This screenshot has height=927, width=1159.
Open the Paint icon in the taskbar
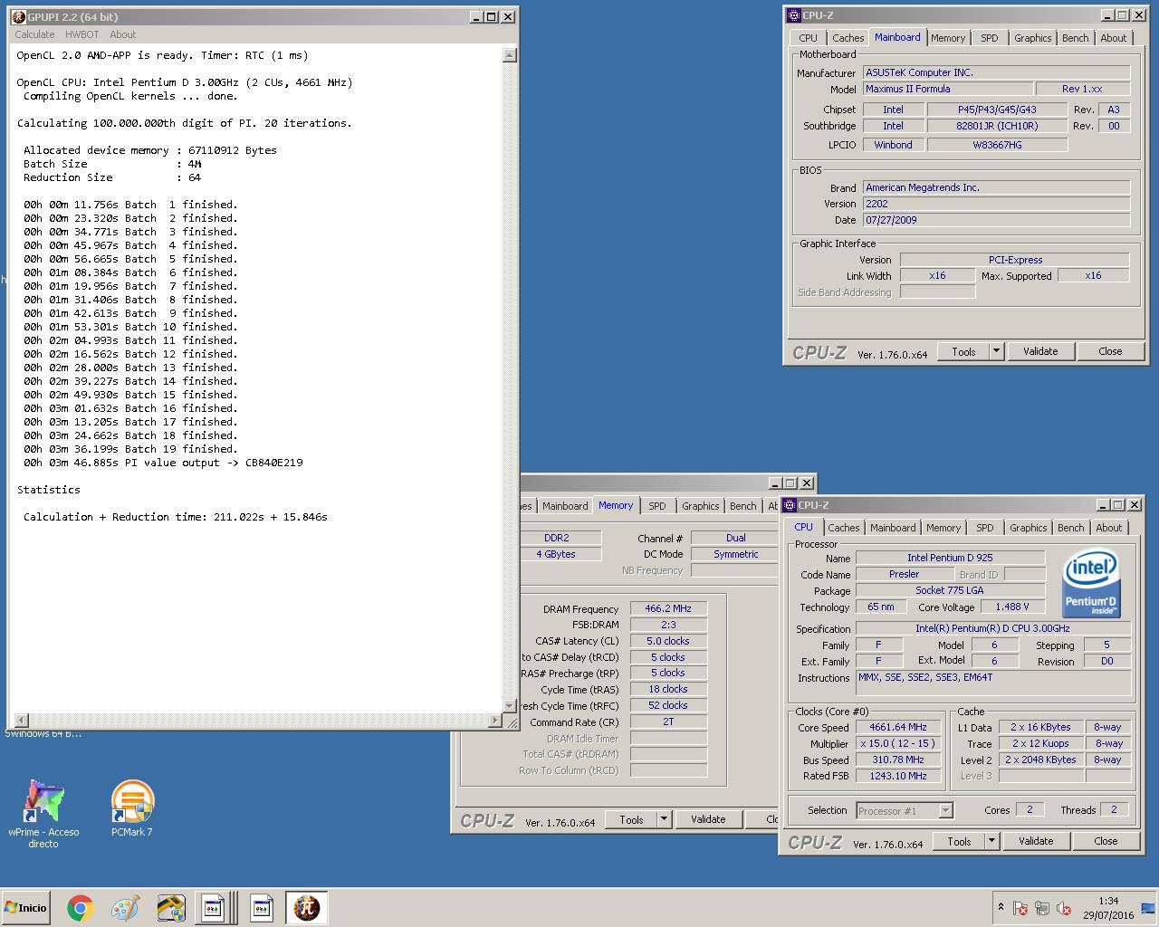tap(125, 908)
